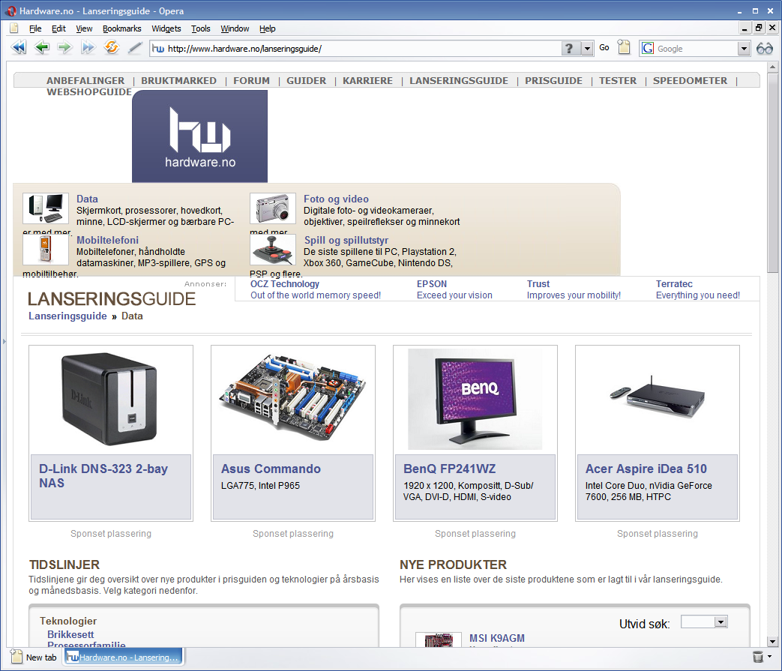Open the MSI K9AGM product link

point(497,638)
